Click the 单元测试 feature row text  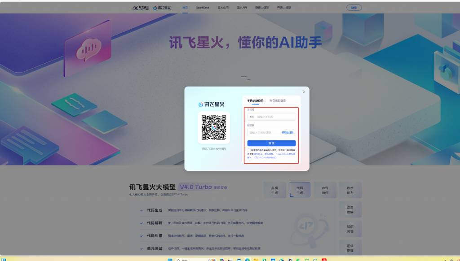[x=155, y=248]
